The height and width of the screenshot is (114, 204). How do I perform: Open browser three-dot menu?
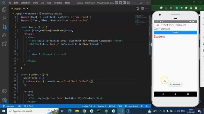pos(201,8)
